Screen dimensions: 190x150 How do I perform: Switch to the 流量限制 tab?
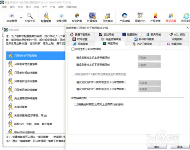174,44
